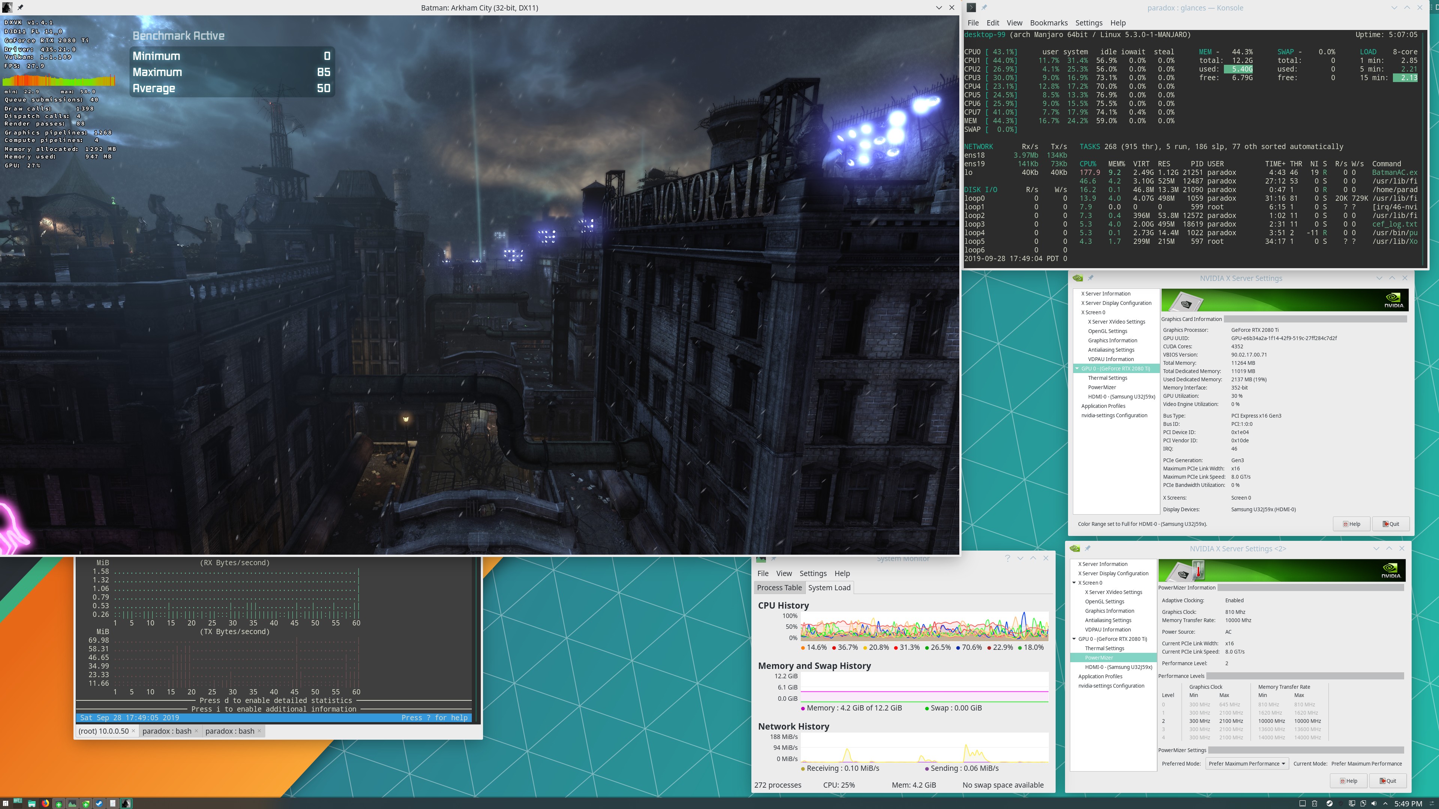Open the audio volume tray icon
Screen dimensions: 1439x809
[x=1374, y=803]
